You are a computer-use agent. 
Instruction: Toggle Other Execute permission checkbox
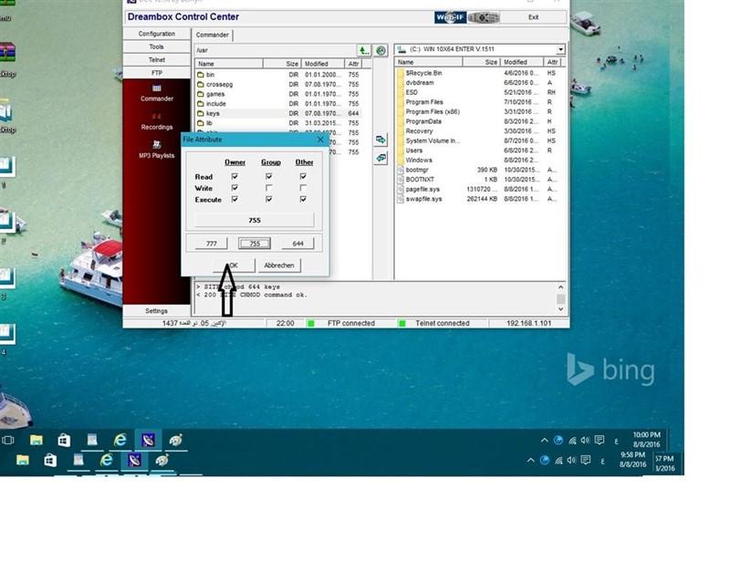(303, 199)
